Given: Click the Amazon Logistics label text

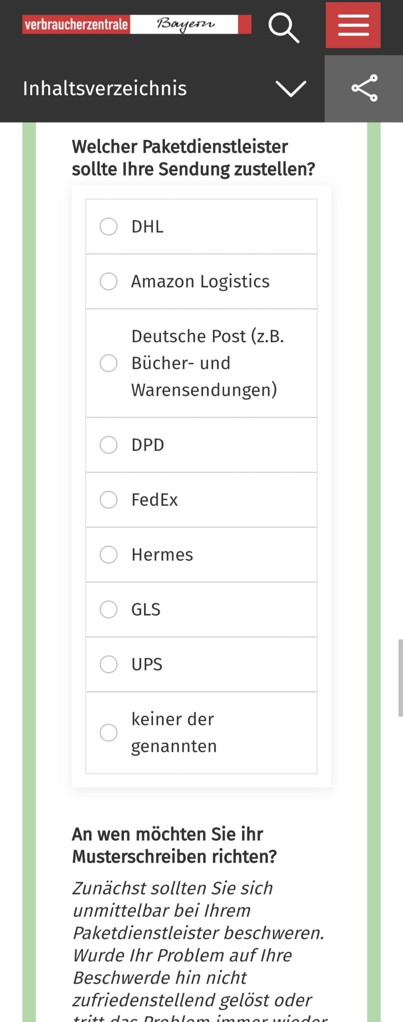Looking at the screenshot, I should (200, 282).
